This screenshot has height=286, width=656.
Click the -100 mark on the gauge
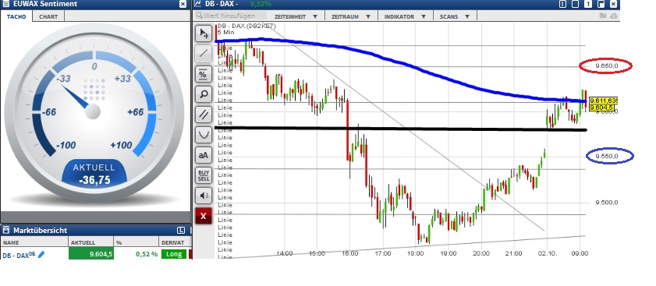point(66,145)
